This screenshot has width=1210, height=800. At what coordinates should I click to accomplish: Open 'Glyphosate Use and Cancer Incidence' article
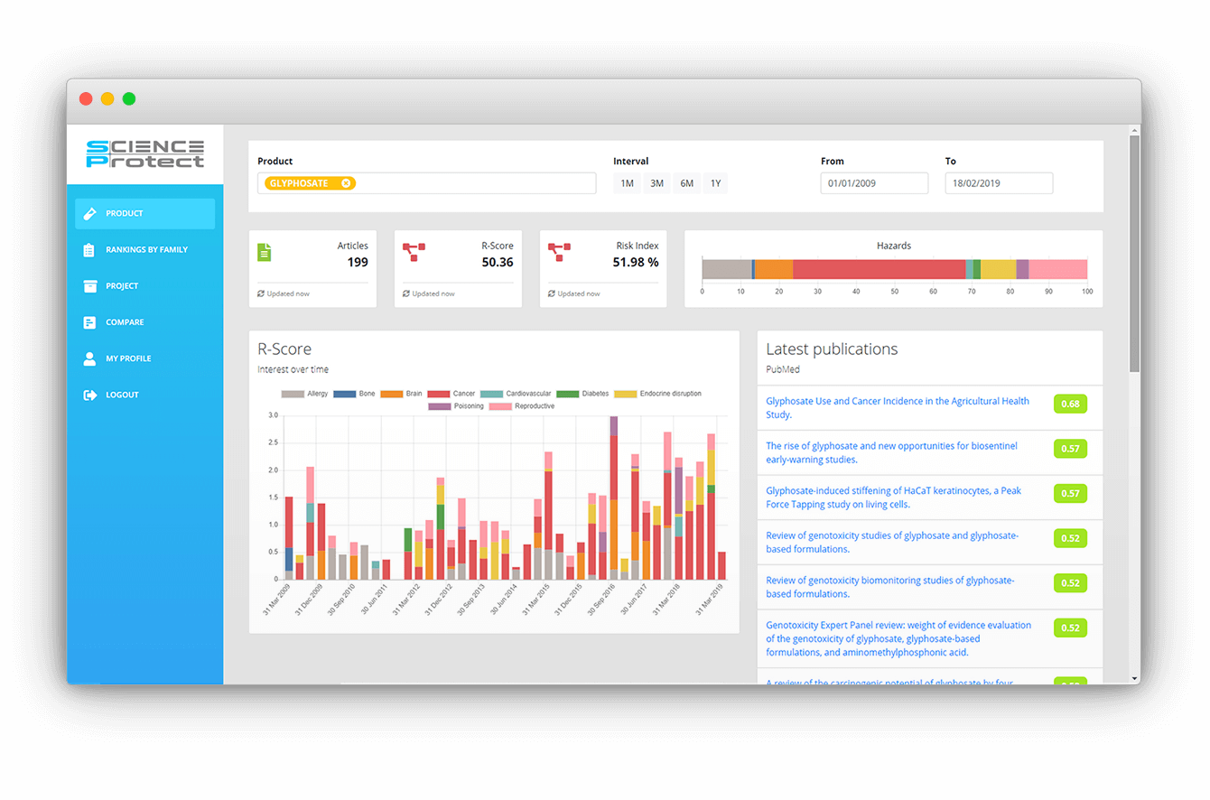pyautogui.click(x=898, y=408)
